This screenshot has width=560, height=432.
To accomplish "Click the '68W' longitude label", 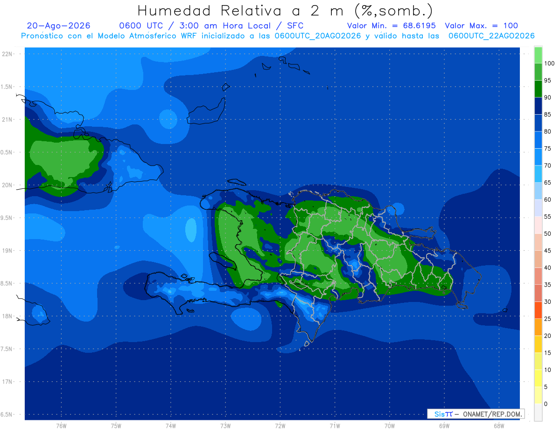I will point(499,426).
